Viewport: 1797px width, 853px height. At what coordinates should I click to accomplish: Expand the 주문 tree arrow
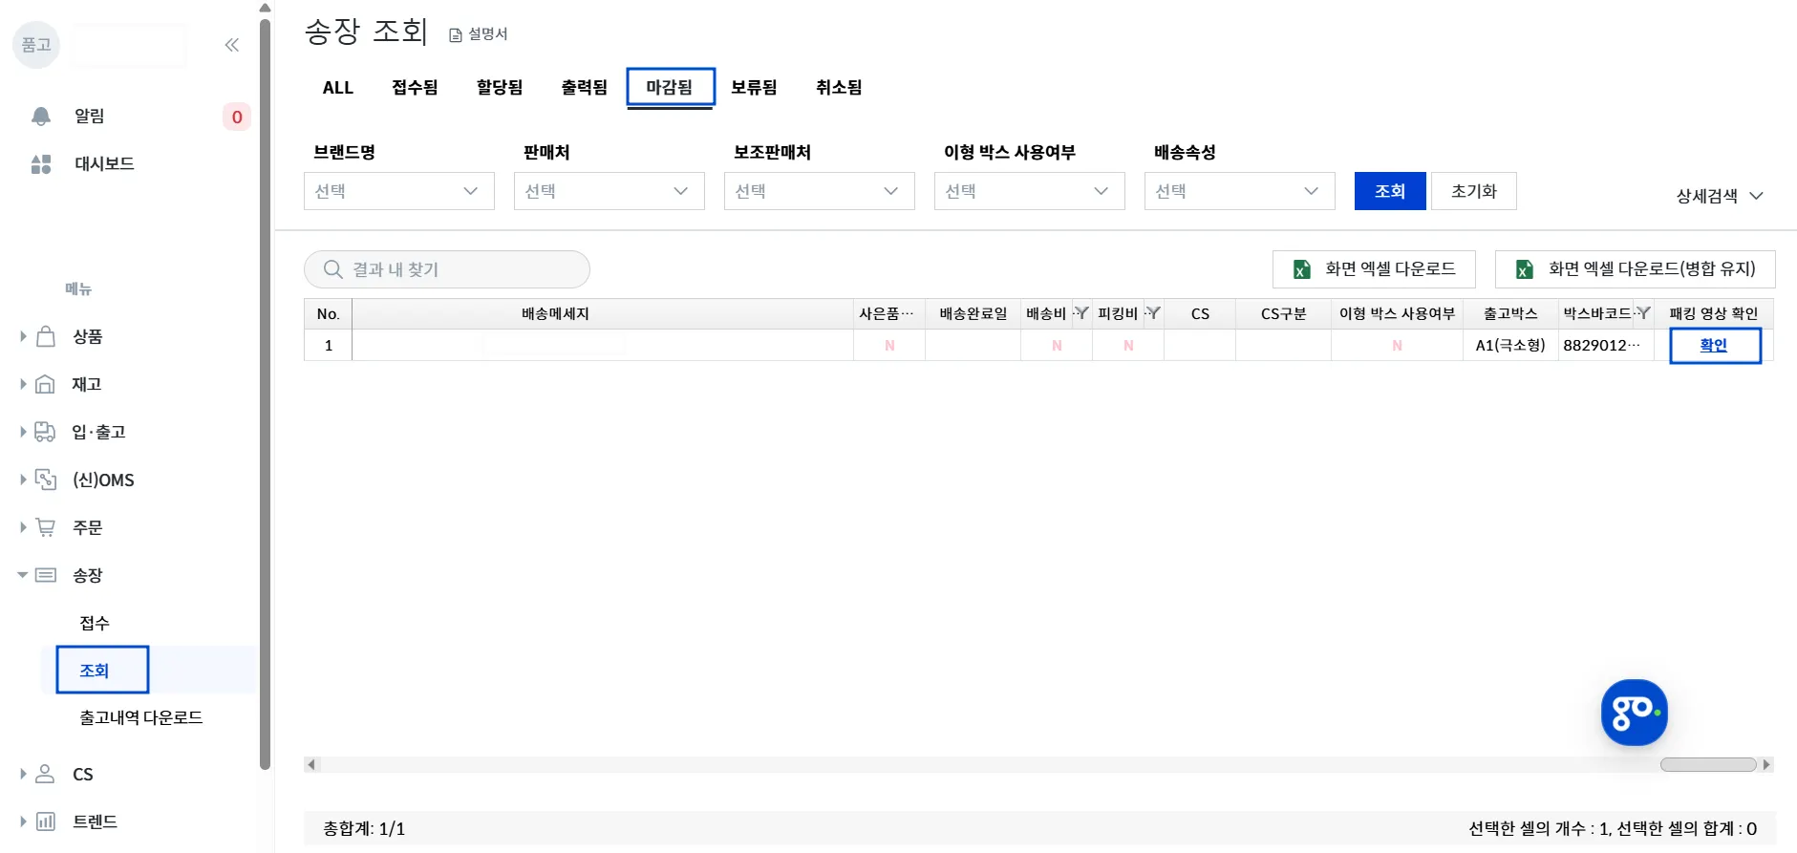tap(23, 526)
